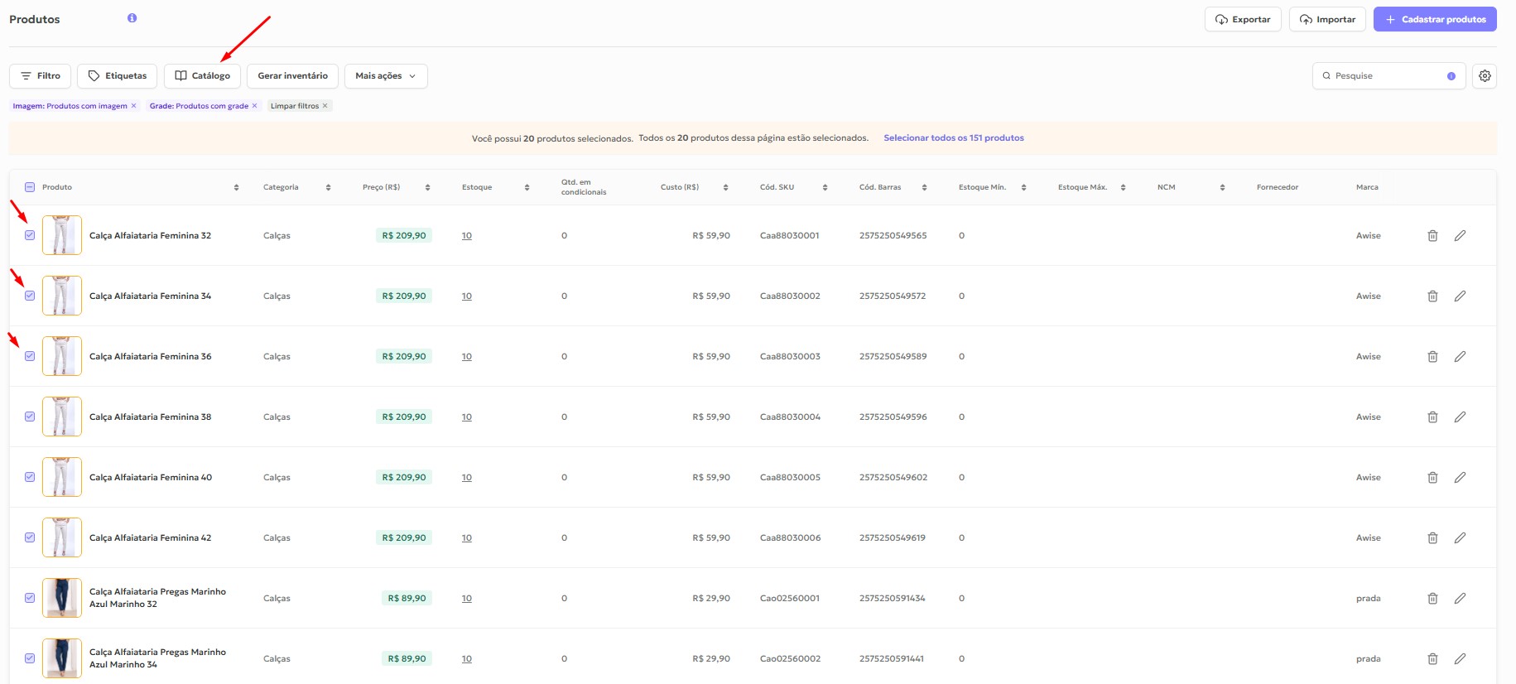Image resolution: width=1516 pixels, height=684 pixels.
Task: Edit Calça Alfaiataria Feminina 36 with pencil icon
Action: click(x=1460, y=357)
